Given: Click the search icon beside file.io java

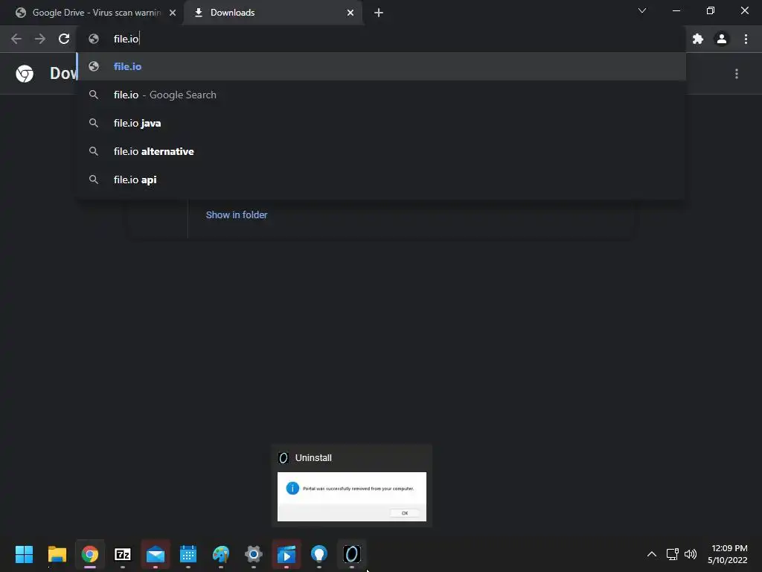Looking at the screenshot, I should point(94,123).
